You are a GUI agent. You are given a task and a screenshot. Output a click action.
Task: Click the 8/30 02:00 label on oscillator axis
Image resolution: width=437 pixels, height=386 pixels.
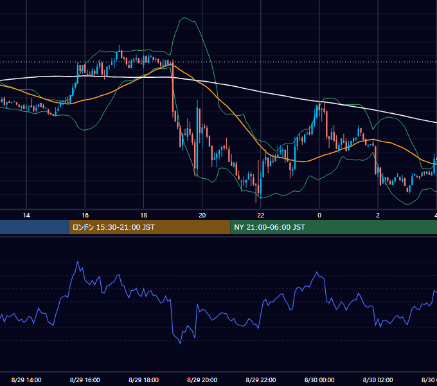coord(378,380)
